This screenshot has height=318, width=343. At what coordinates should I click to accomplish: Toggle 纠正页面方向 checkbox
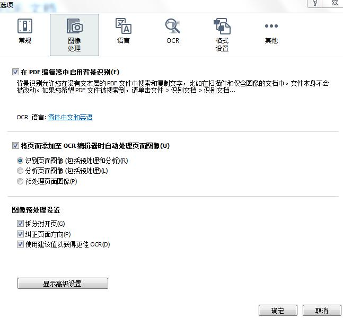point(20,234)
